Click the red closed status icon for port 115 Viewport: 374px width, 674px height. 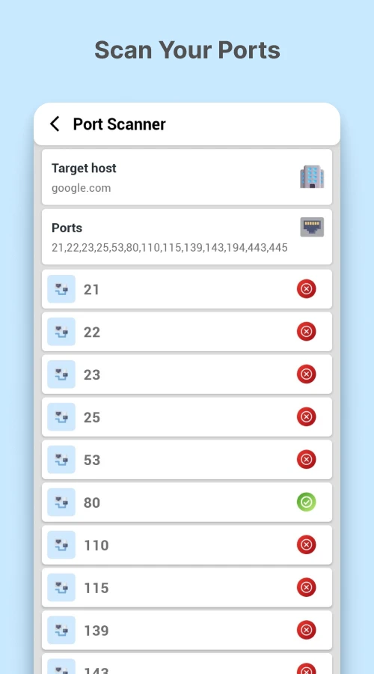click(x=306, y=588)
